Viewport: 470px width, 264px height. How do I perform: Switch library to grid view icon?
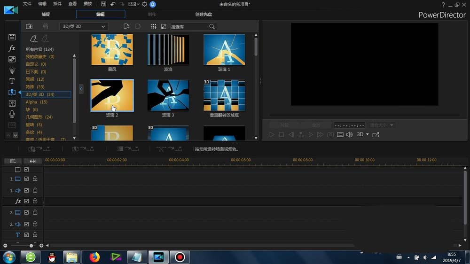(154, 26)
